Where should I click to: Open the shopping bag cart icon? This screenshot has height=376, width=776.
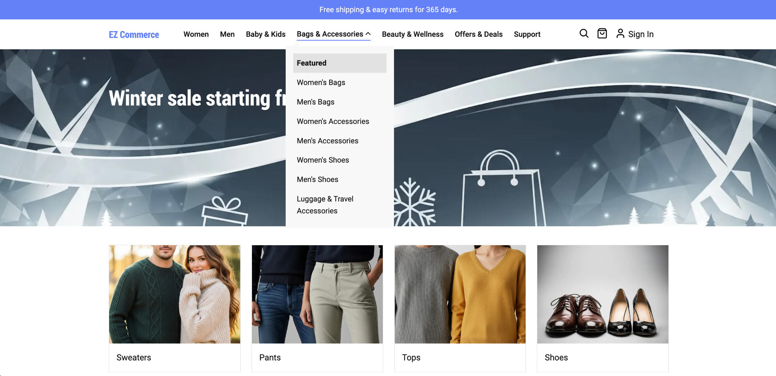[602, 34]
